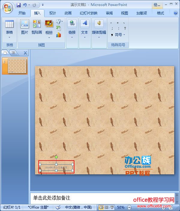The image size is (180, 211).
Task: Click the bottom-middle textbox resize handle
Action: click(56, 170)
